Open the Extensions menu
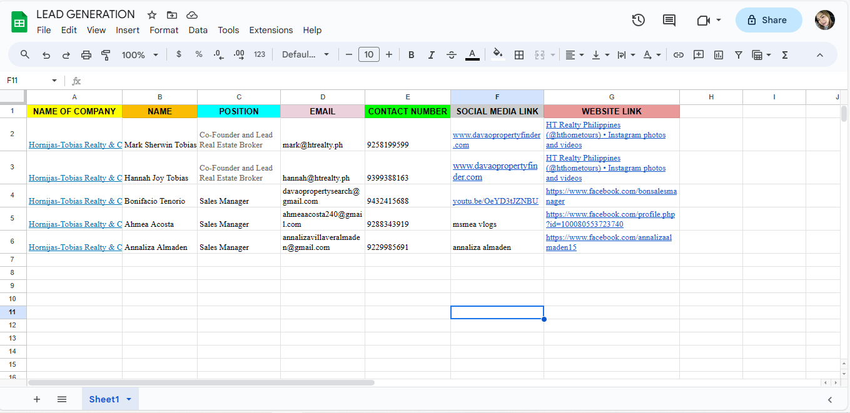 point(271,30)
